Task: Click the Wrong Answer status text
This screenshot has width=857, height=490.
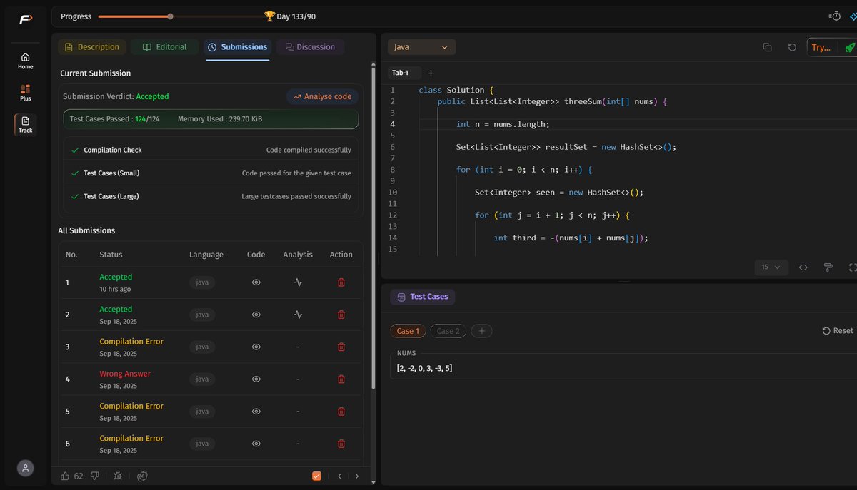Action: 125,374
